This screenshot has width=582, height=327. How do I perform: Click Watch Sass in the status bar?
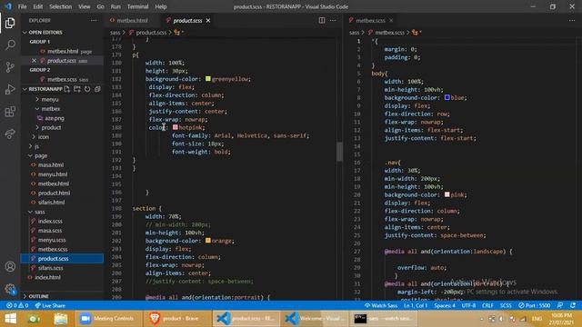point(380,305)
